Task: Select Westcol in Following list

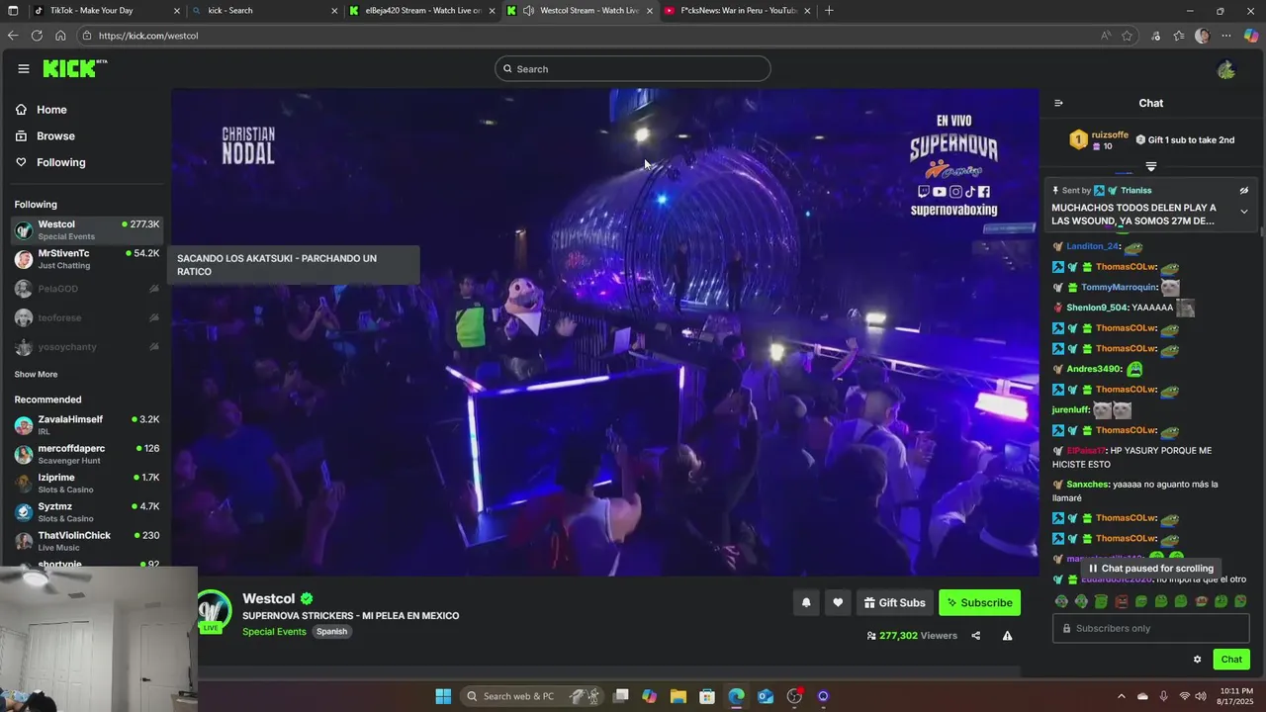Action: point(87,230)
